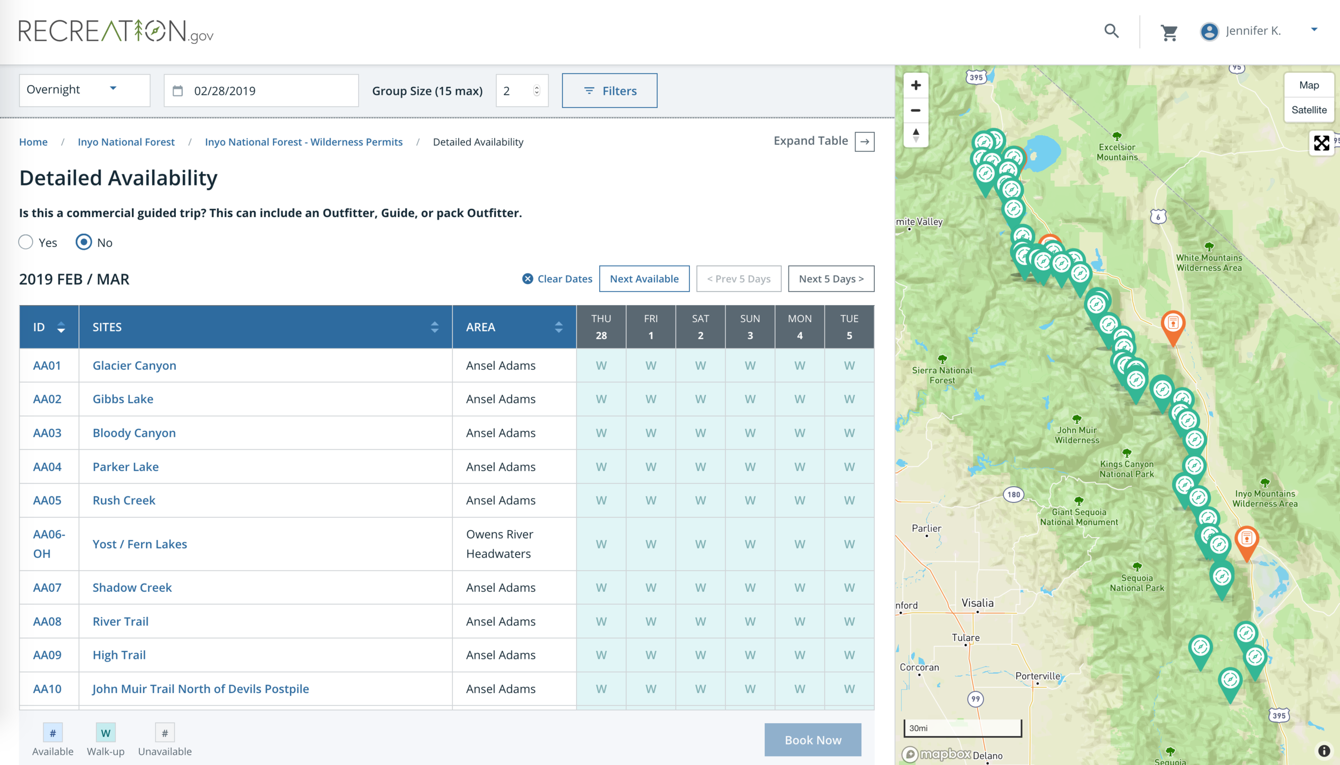This screenshot has width=1340, height=765.
Task: Click the date field showing 02/28/2019
Action: point(261,91)
